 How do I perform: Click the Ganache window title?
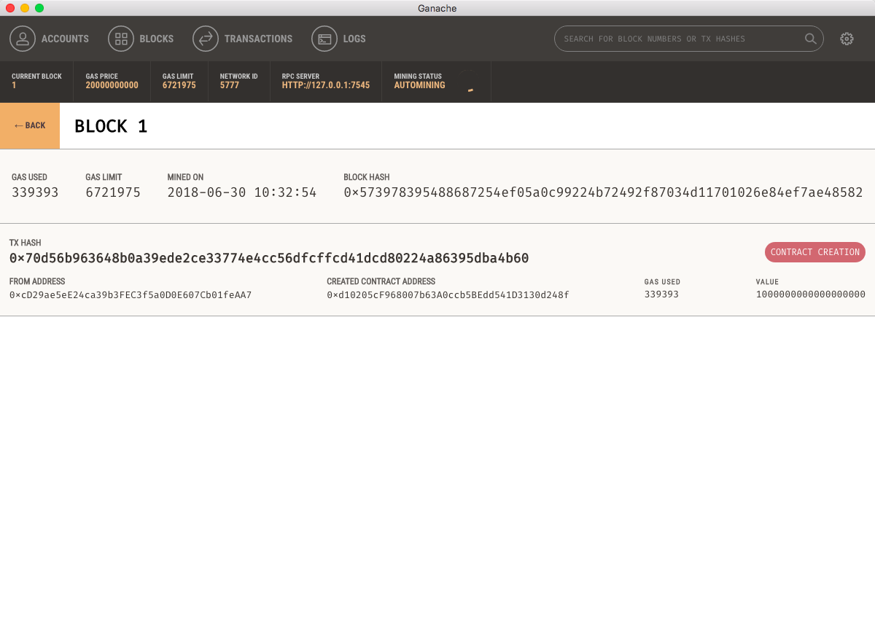click(437, 8)
